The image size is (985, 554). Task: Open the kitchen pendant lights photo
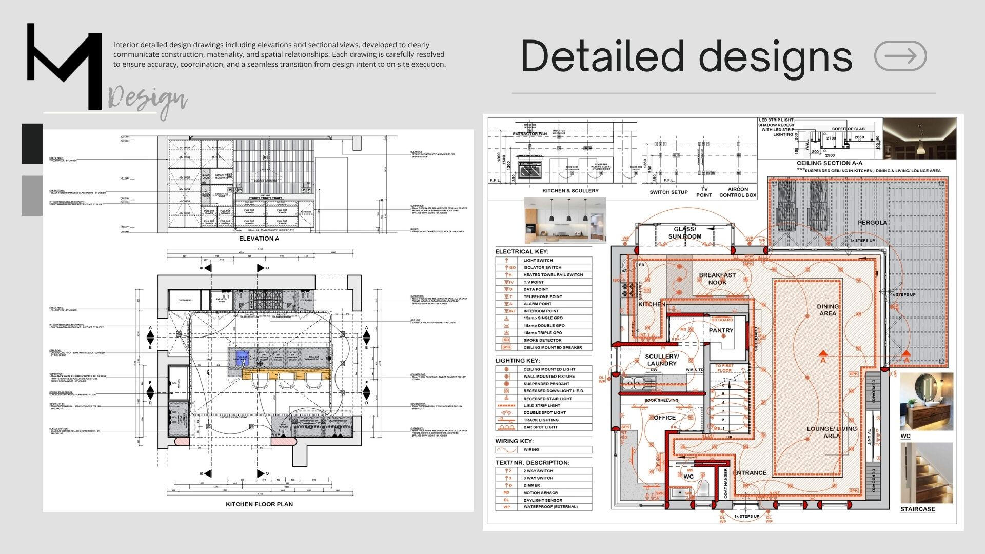point(565,221)
